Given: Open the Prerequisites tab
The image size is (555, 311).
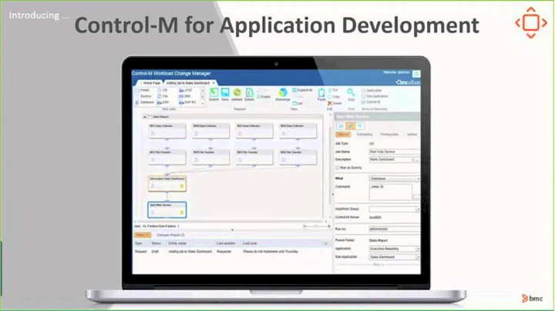Looking at the screenshot, I should click(x=389, y=134).
